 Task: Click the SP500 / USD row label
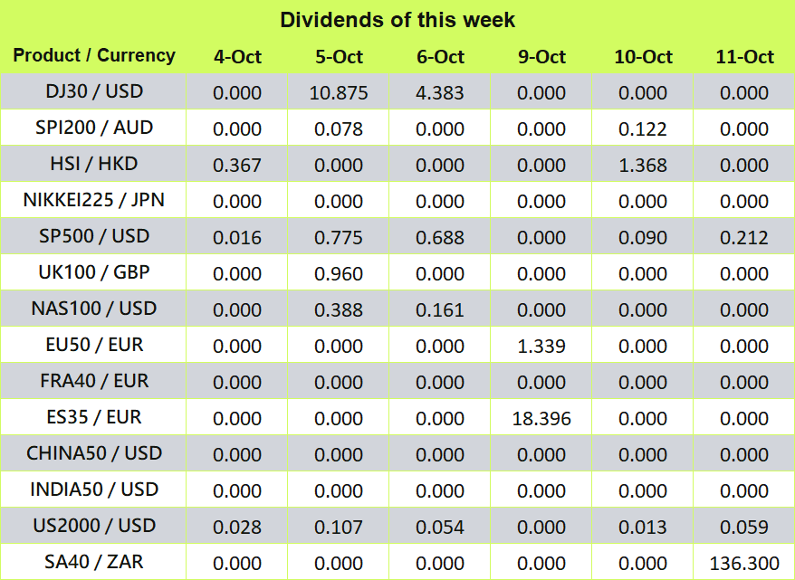pos(94,236)
